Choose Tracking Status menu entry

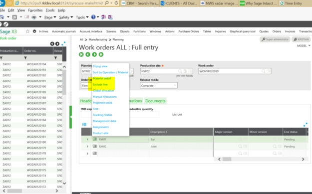pos(102,115)
